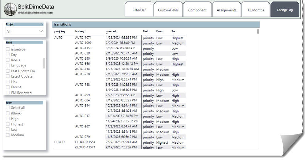Check the labels field checkbox
Screen dimensions: 307x160
click(8, 60)
